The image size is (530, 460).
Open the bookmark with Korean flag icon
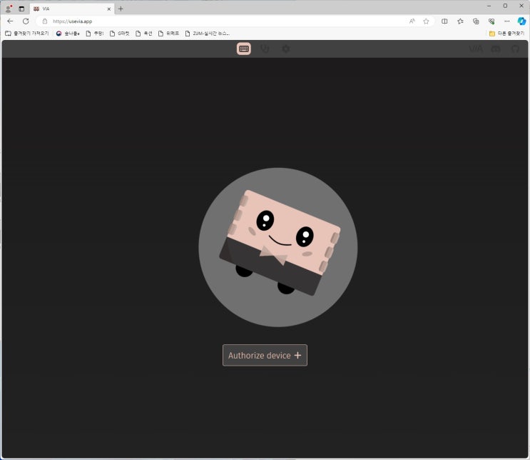click(68, 33)
